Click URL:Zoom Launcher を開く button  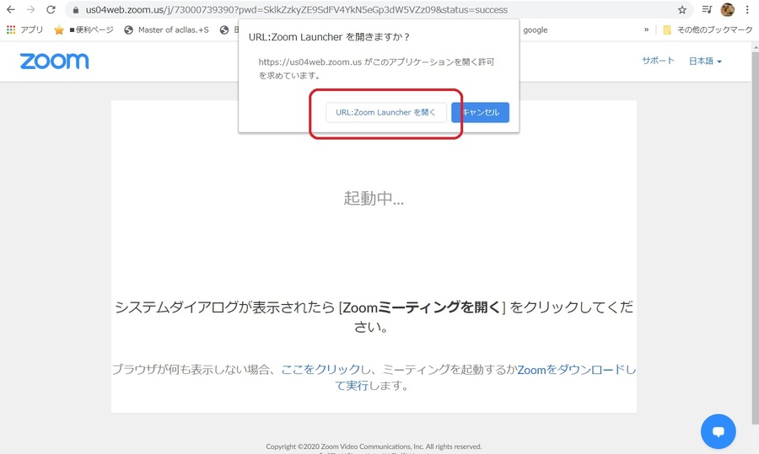[385, 112]
